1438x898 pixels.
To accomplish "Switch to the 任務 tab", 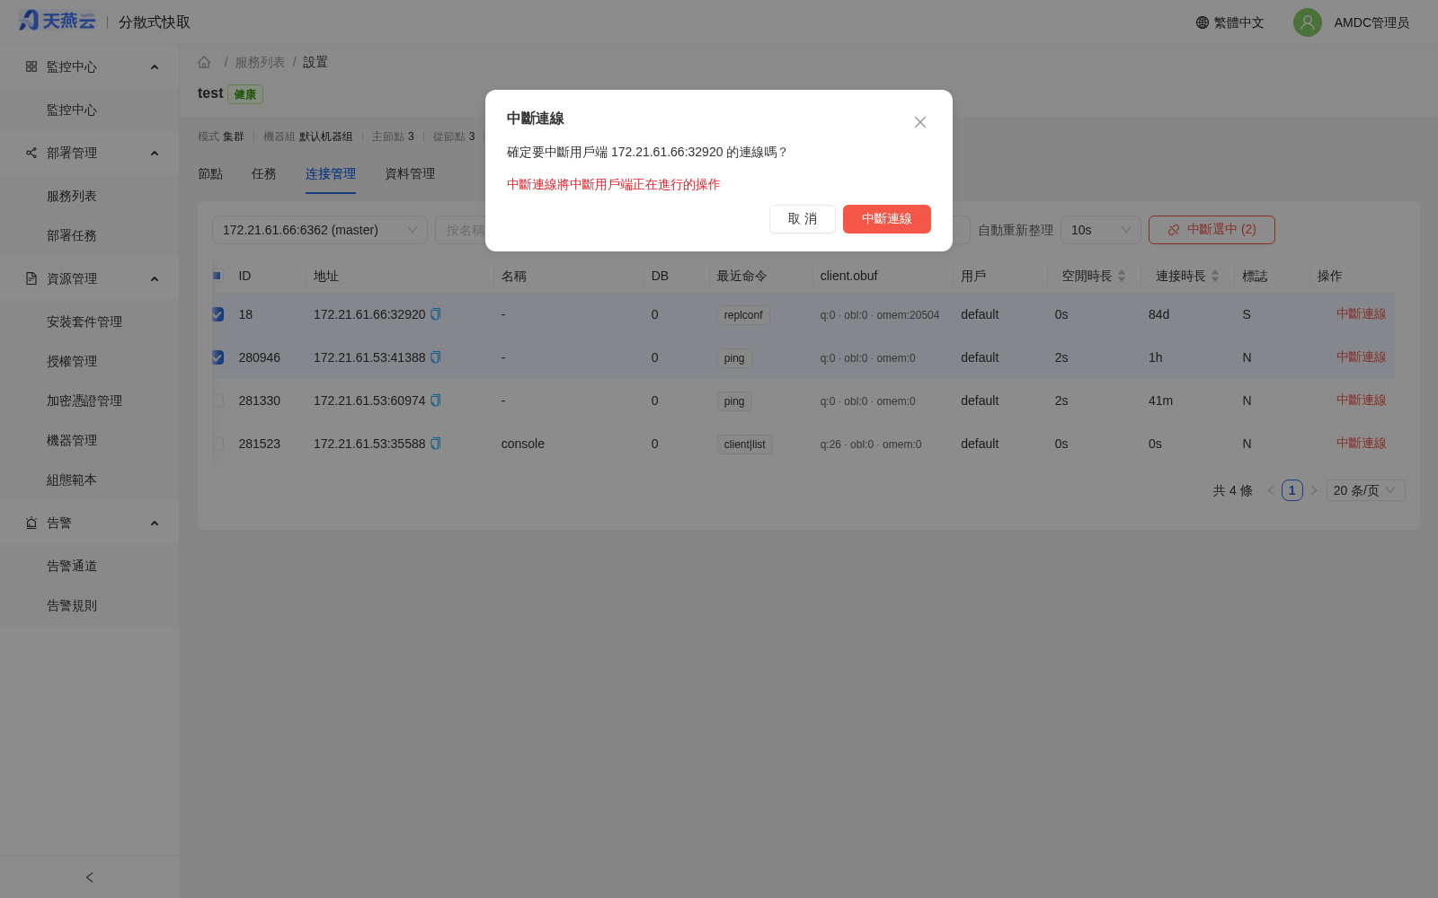I will click(x=264, y=174).
